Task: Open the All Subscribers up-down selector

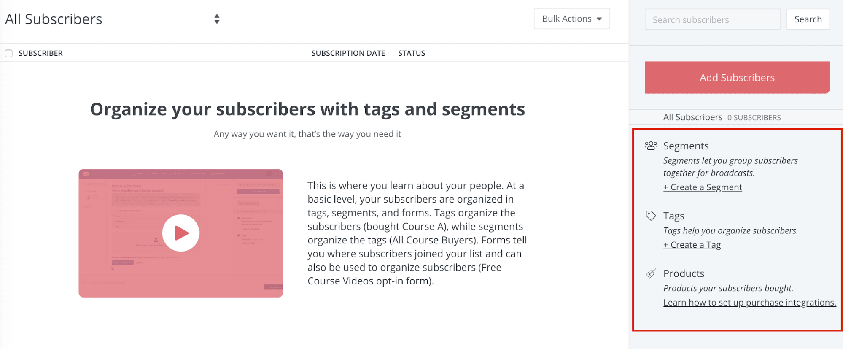Action: [x=217, y=19]
